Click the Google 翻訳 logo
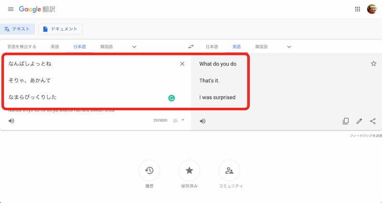 coord(37,9)
